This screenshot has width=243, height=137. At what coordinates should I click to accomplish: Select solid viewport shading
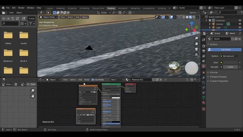pyautogui.click(x=187, y=17)
